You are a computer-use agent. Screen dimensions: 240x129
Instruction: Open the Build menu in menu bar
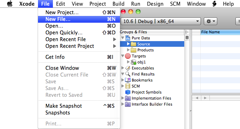pos(118,4)
